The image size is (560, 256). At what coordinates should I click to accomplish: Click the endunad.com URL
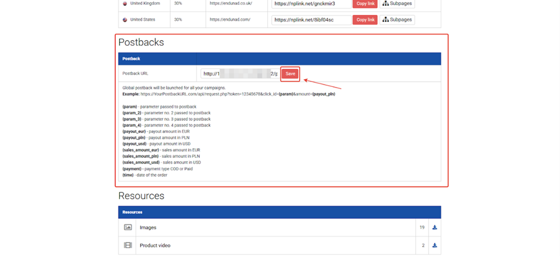228,20
